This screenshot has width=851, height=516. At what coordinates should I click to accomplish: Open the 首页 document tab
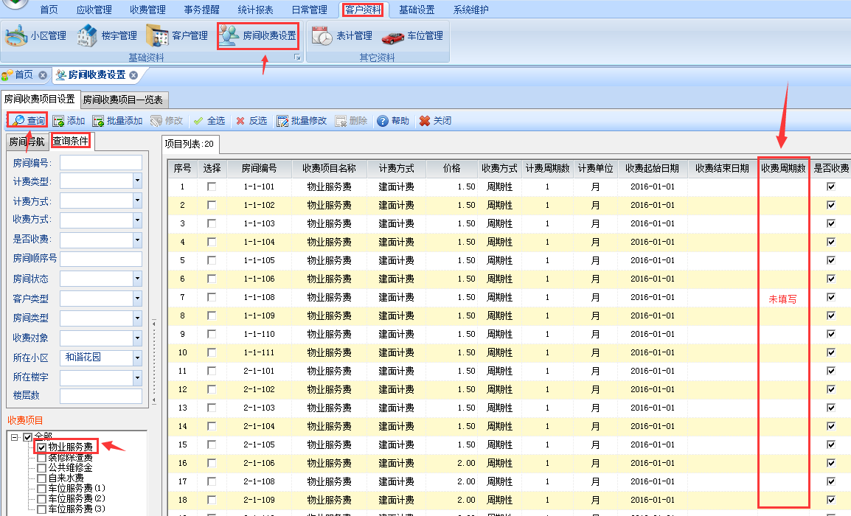pos(24,75)
